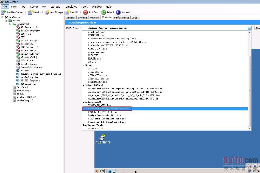Image resolution: width=260 pixels, height=173 pixels.
Task: Select the hctech.com-jsw tree item
Action: coord(30,40)
